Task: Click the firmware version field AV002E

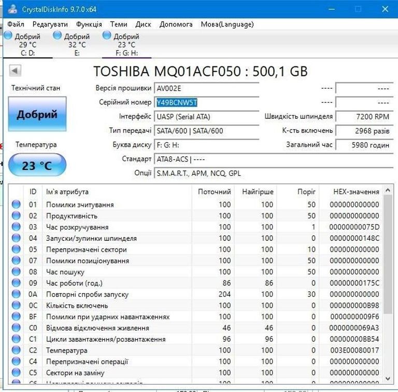Action: point(206,88)
